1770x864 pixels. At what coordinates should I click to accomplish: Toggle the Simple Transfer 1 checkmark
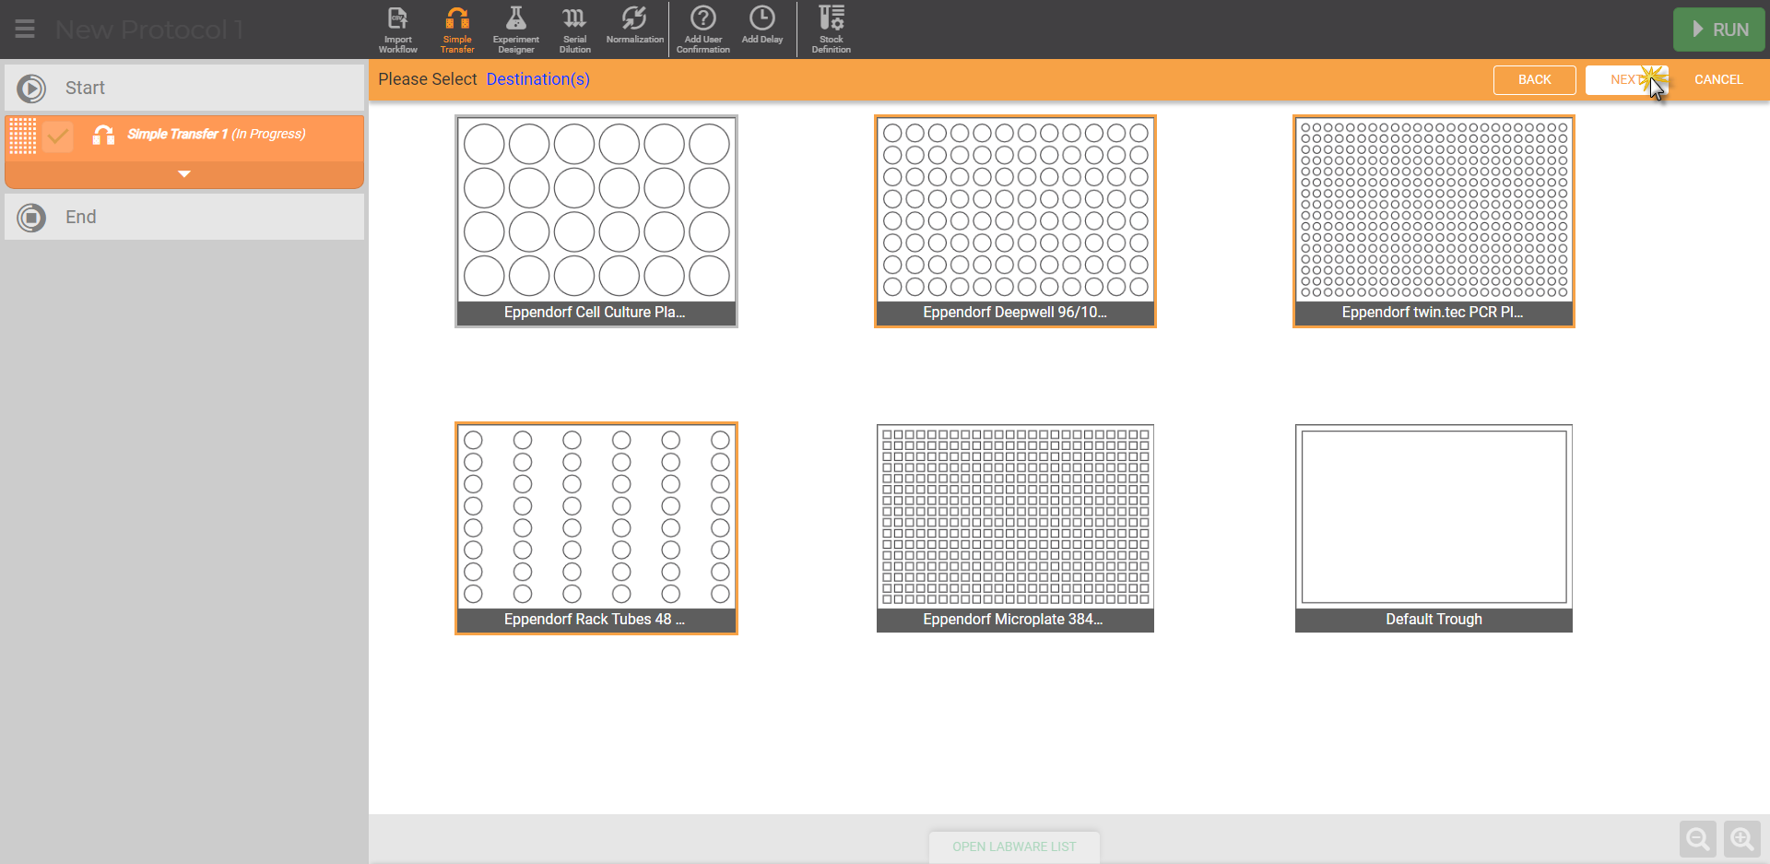point(58,137)
